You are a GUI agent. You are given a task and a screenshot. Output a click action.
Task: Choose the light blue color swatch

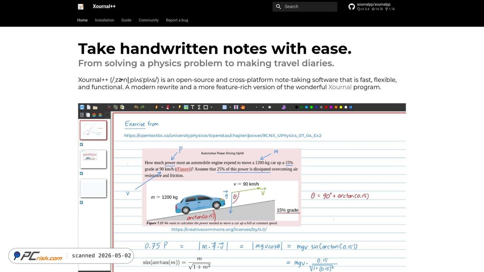click(x=307, y=107)
